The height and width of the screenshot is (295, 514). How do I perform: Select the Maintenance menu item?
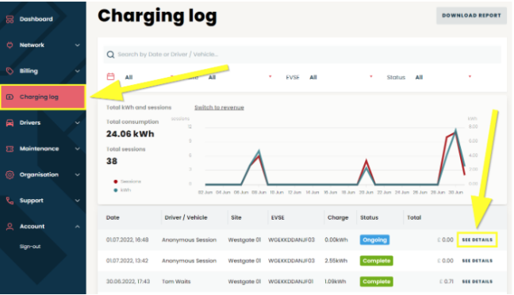(40, 149)
